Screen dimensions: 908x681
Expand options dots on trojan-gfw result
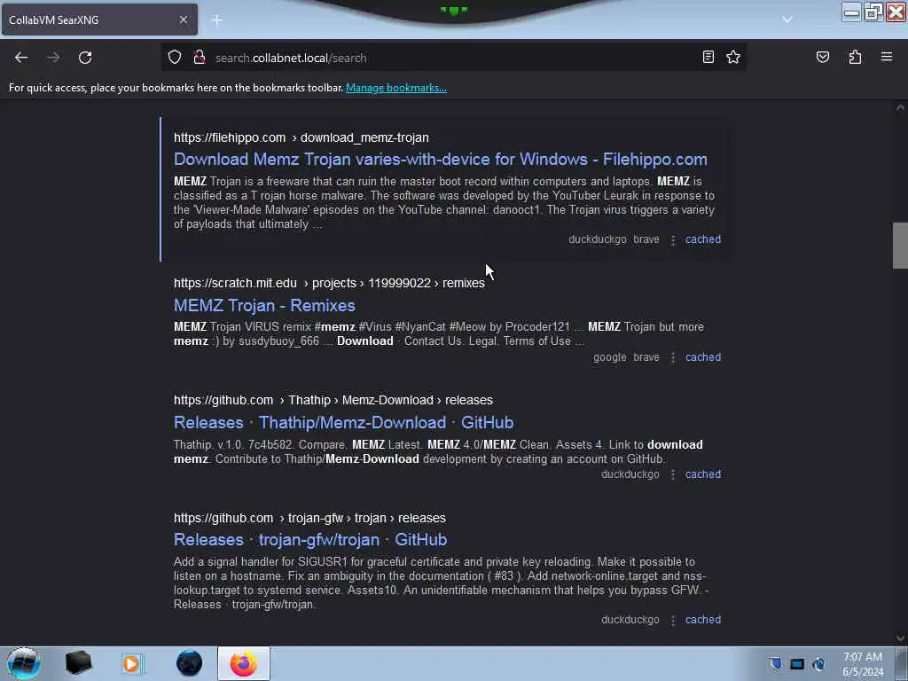pos(673,620)
